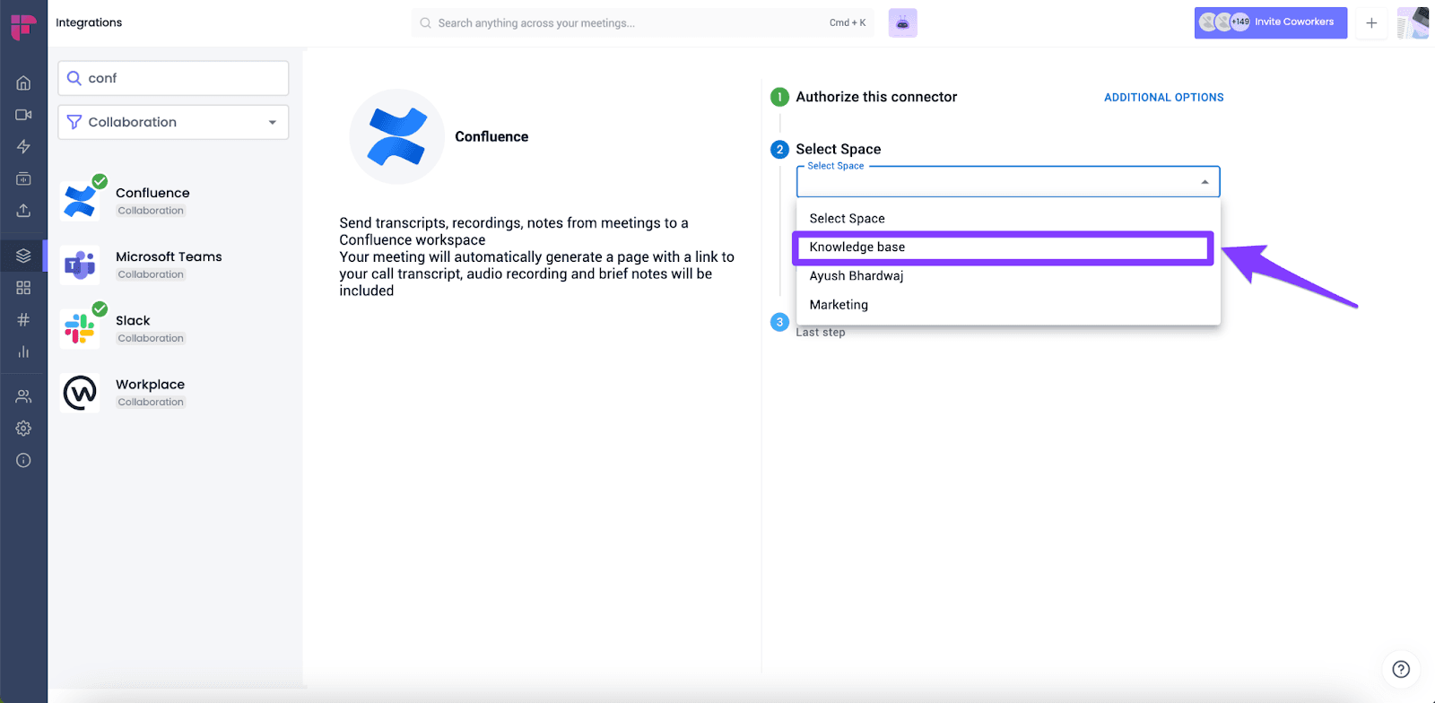Click the 'Workplace' integration name

tap(150, 384)
